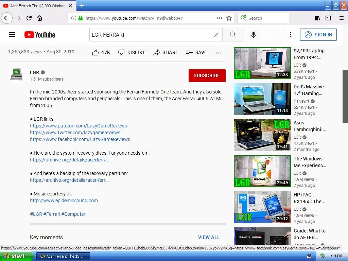Click VIEW ALL for key moments
The width and height of the screenshot is (348, 261).
tap(209, 237)
